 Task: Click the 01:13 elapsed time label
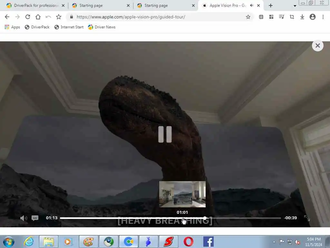point(52,218)
